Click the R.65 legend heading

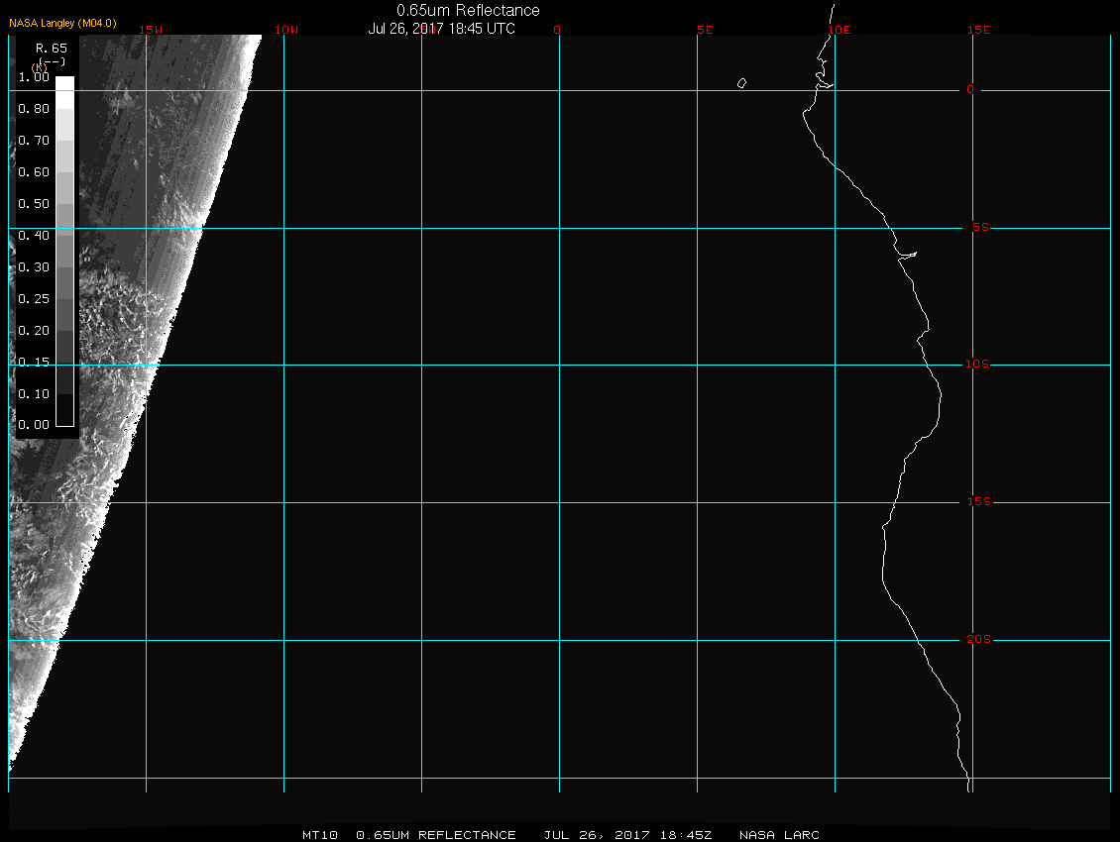click(x=51, y=48)
